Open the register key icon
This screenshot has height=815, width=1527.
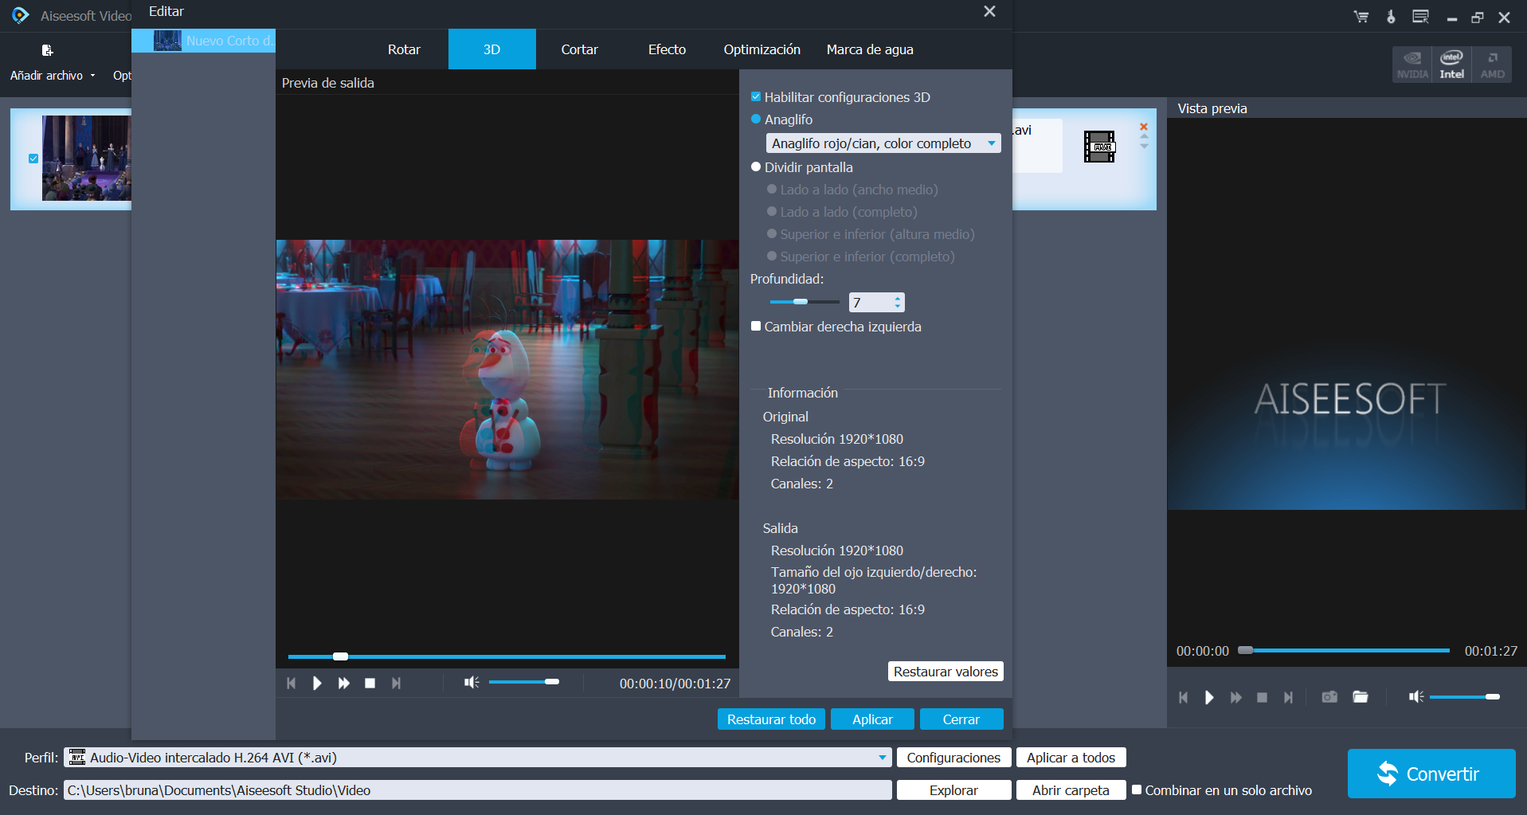point(1391,17)
